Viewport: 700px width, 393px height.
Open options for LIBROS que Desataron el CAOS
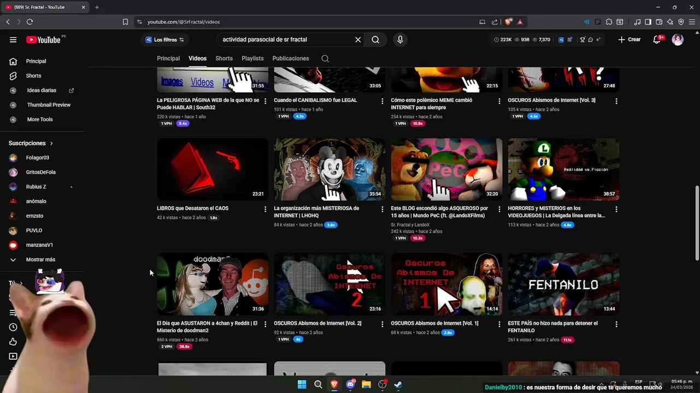(x=265, y=209)
